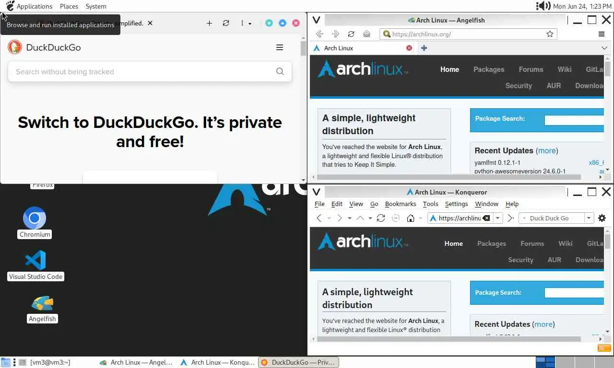The height and width of the screenshot is (368, 614).
Task: Reload the DuckDuckGo page
Action: pyautogui.click(x=226, y=23)
